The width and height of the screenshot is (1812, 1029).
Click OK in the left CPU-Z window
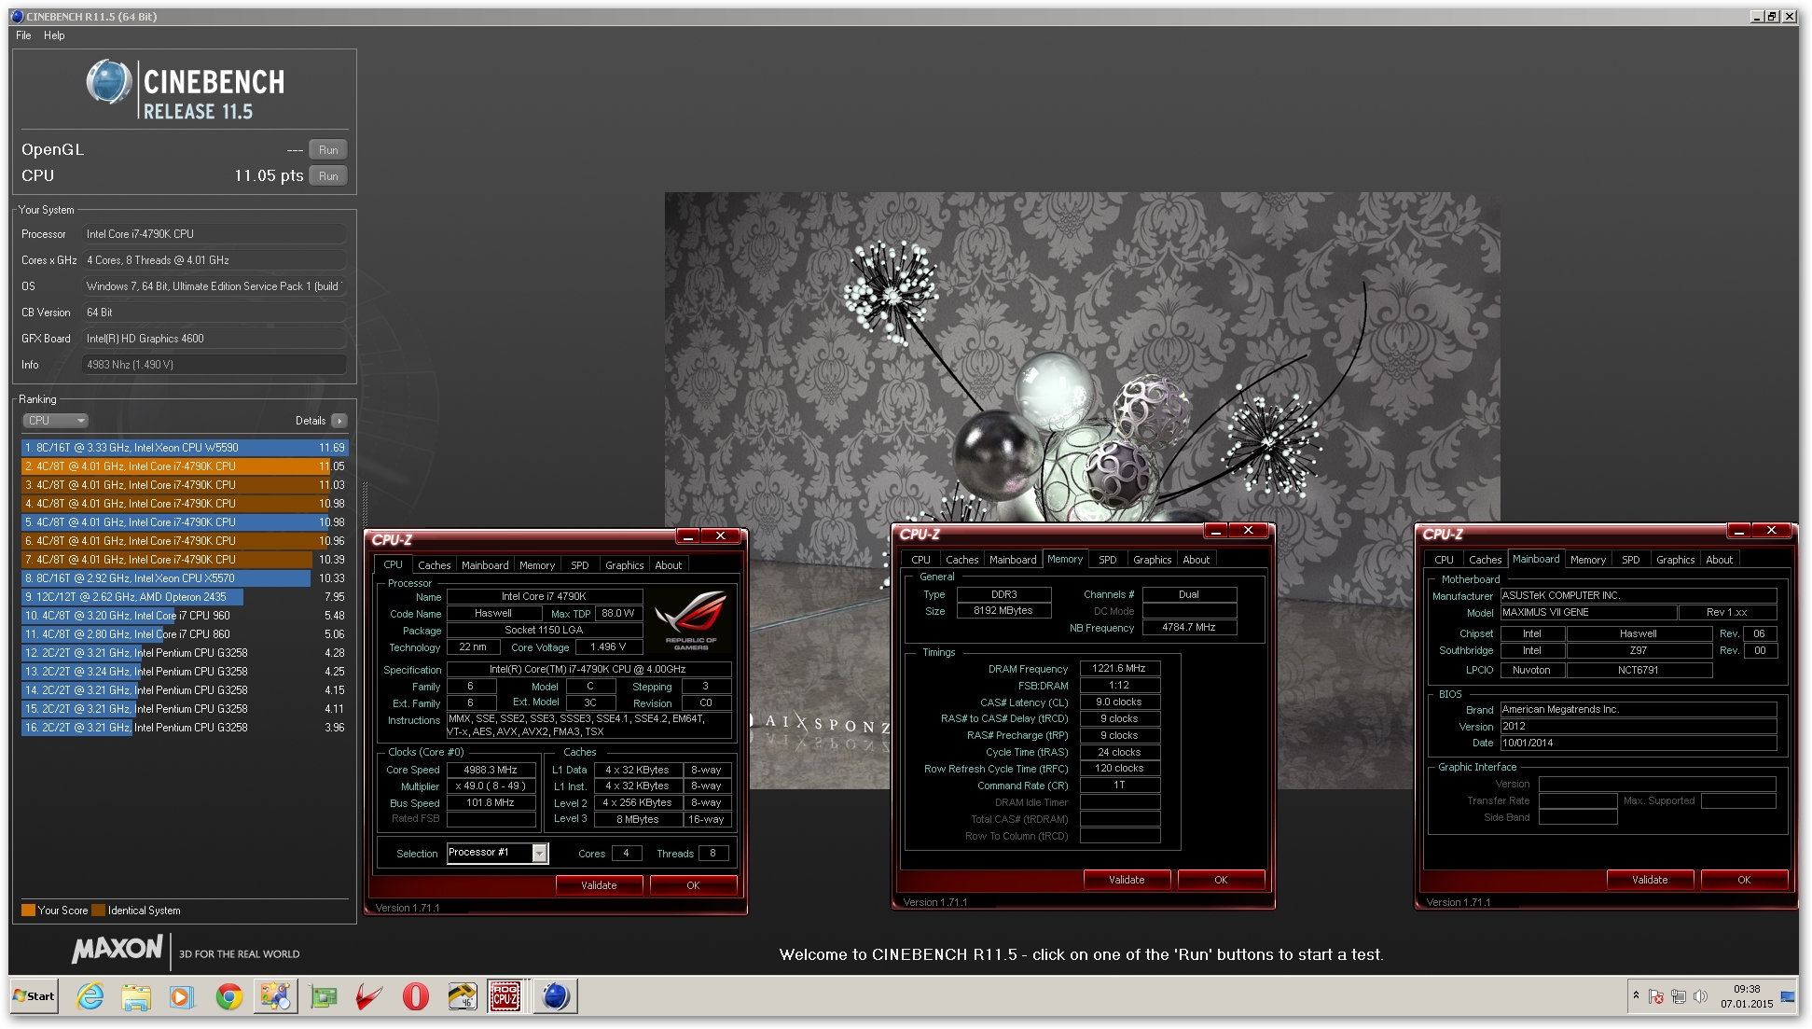tap(693, 885)
